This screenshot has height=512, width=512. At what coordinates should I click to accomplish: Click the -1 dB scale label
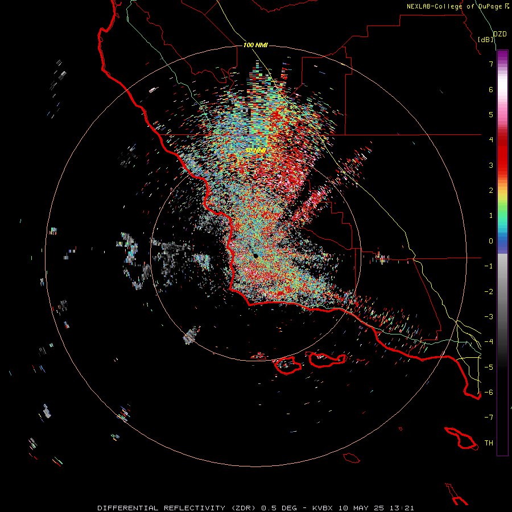tap(489, 266)
